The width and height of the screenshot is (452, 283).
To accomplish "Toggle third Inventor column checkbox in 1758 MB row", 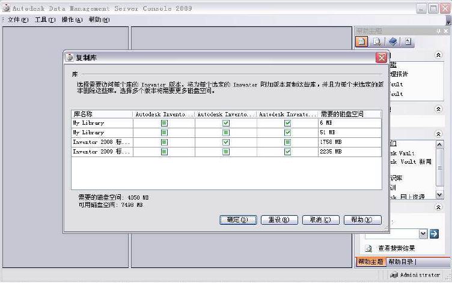I will click(x=287, y=142).
